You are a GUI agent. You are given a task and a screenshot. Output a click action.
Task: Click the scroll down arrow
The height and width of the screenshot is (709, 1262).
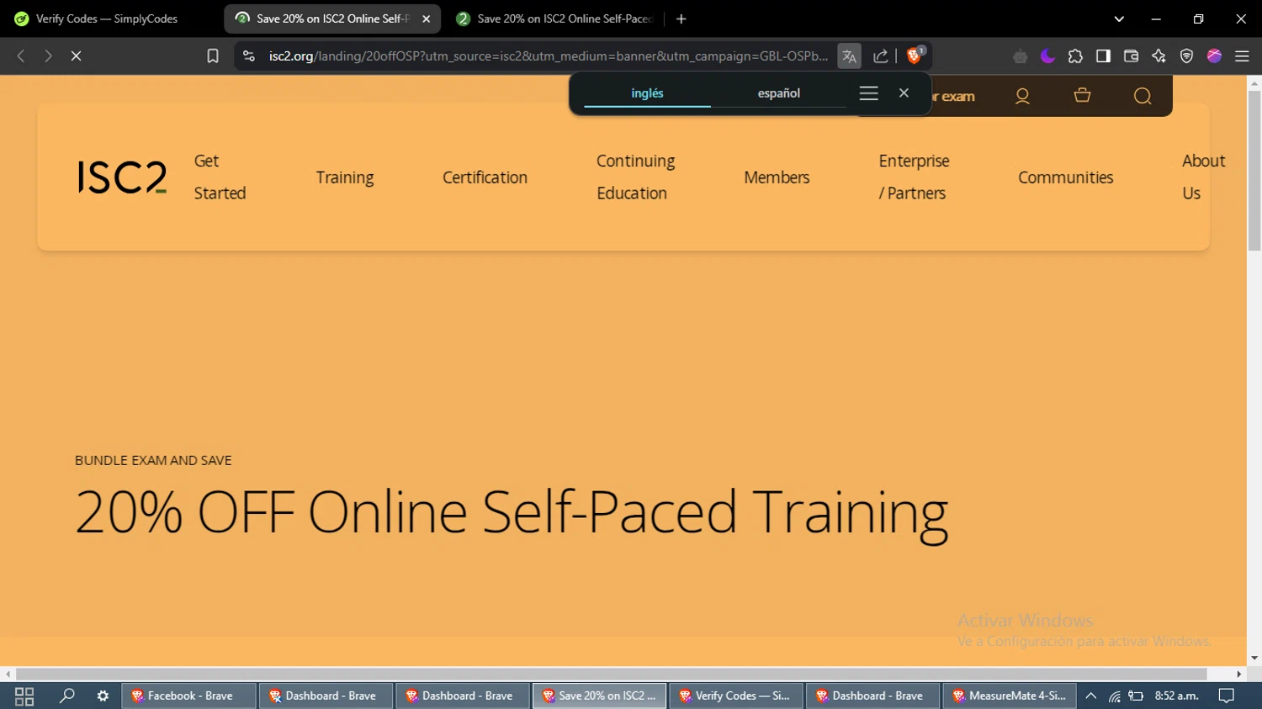pos(1254,658)
